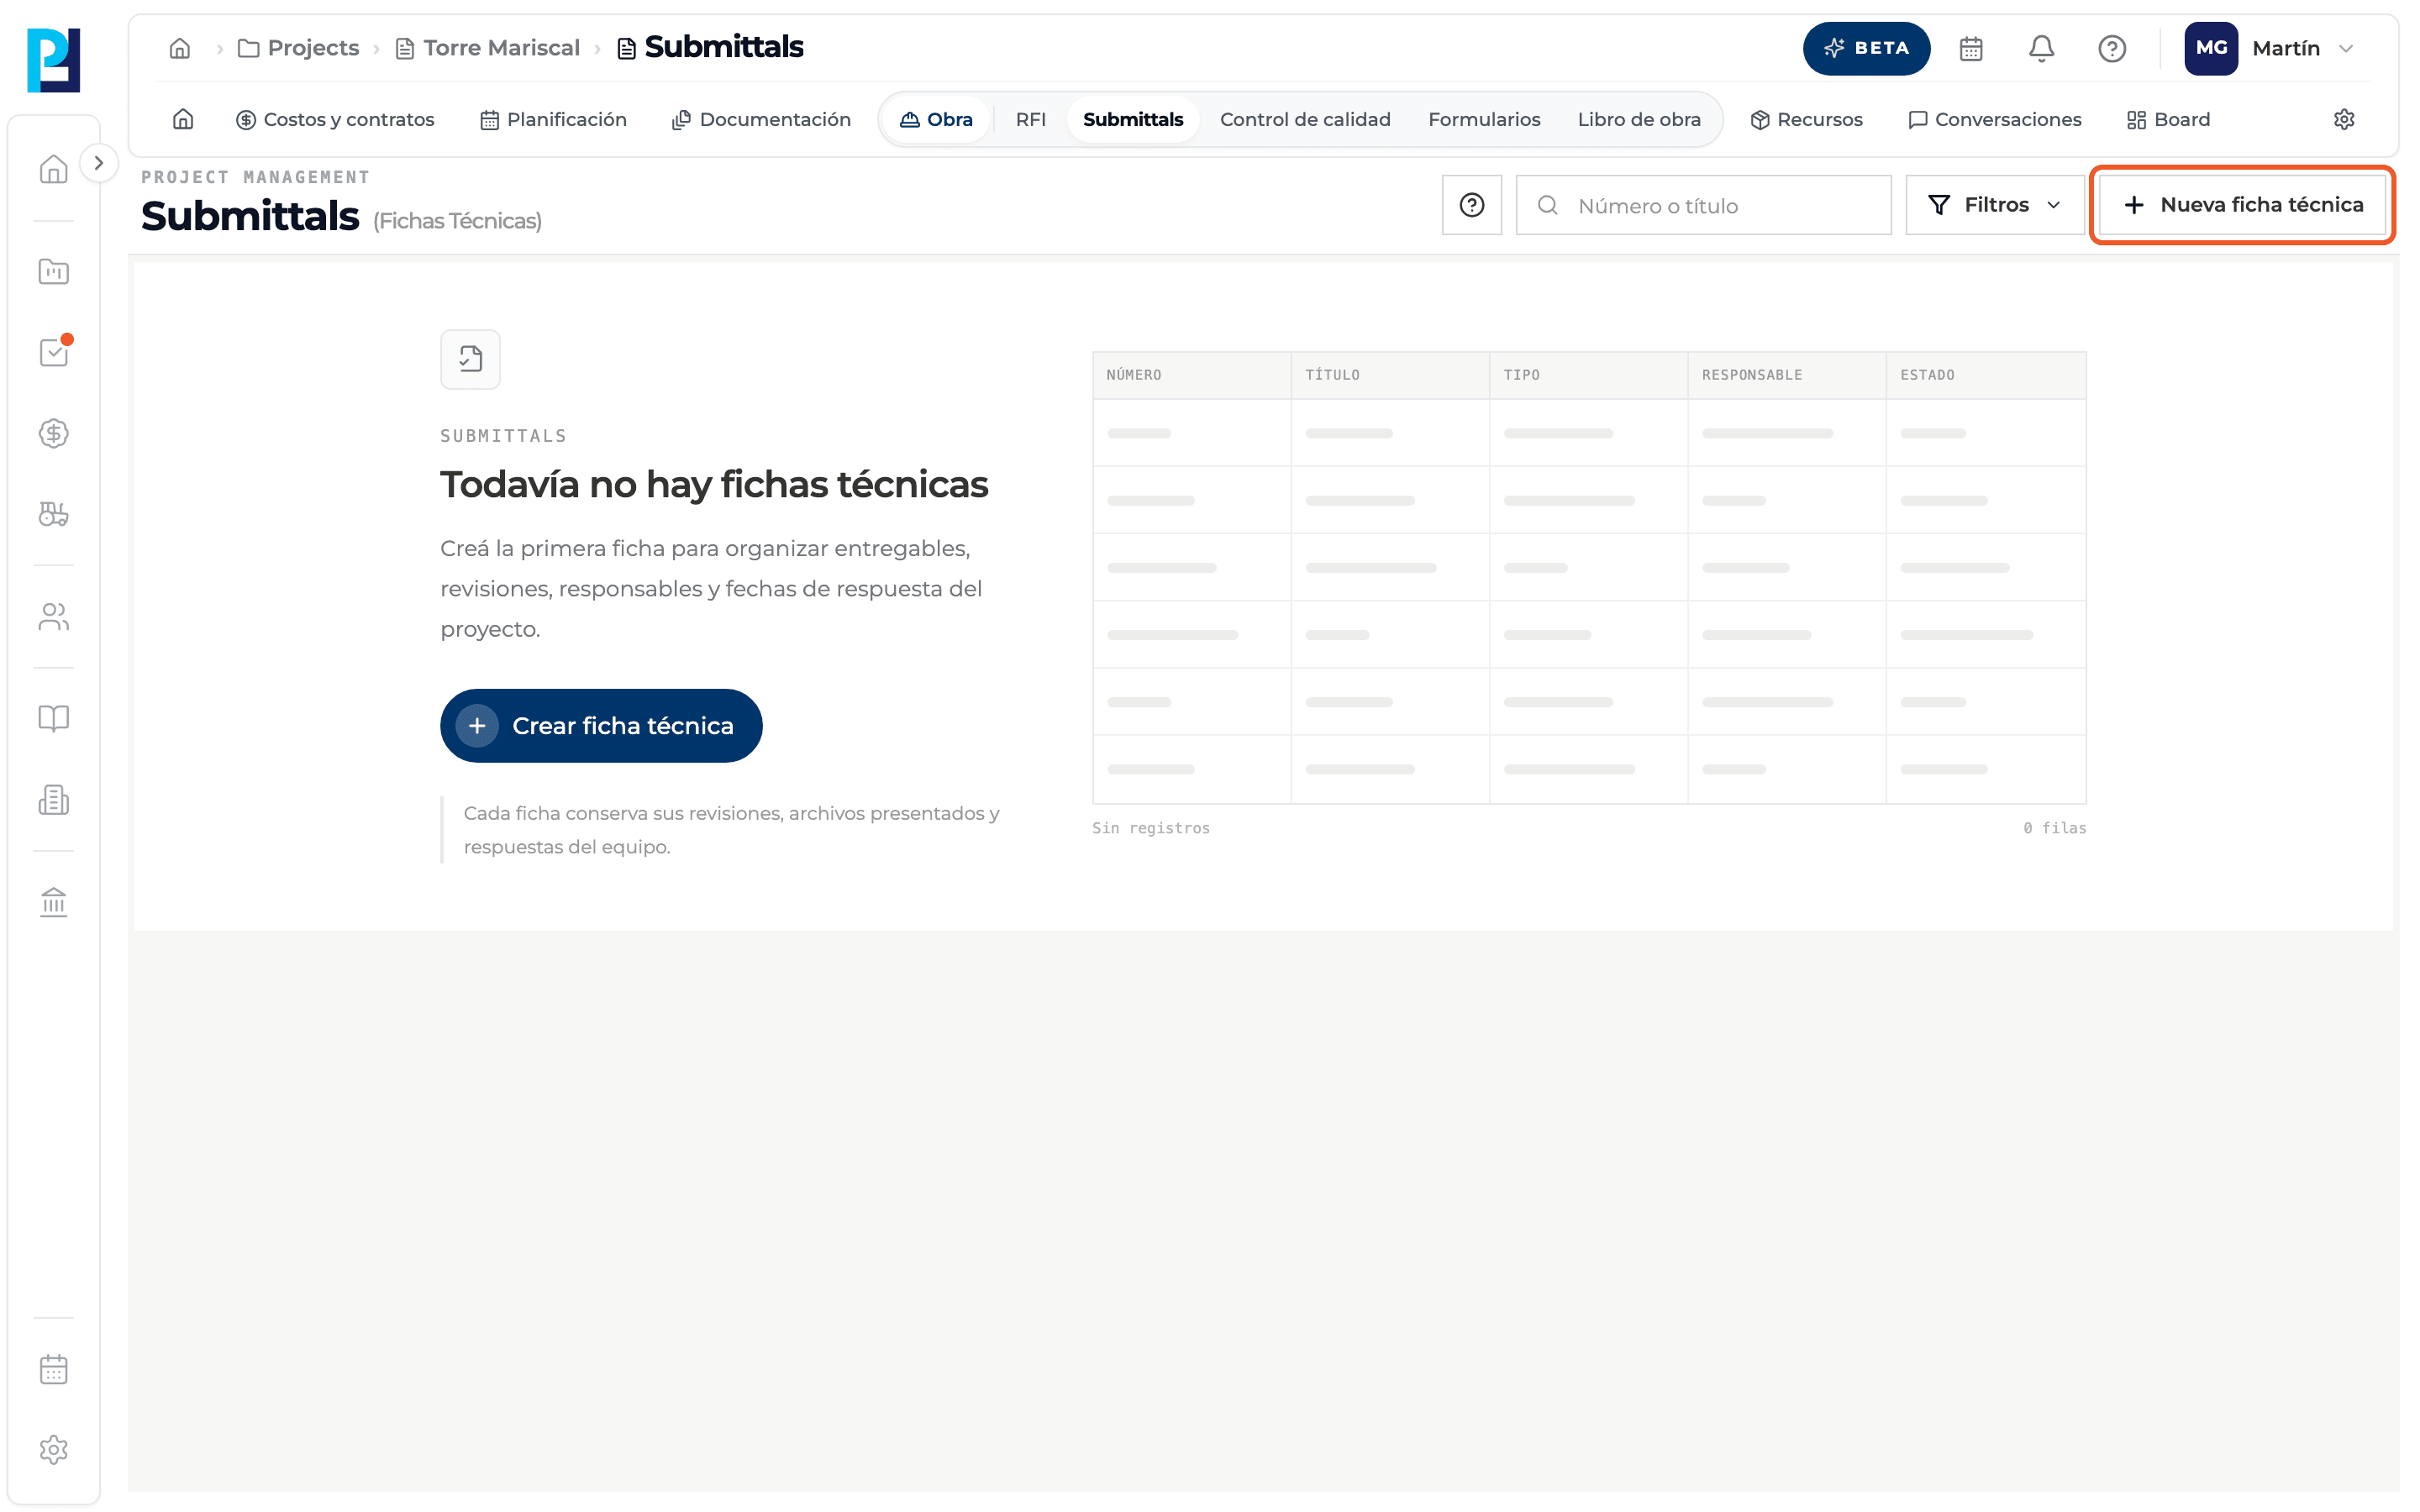Image resolution: width=2420 pixels, height=1512 pixels.
Task: Open the sidebar building document icon
Action: coord(54,799)
